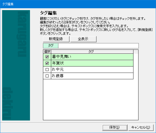Click the 全表示 button
Image resolution: width=156 pixels, height=133 pixels.
point(83,39)
